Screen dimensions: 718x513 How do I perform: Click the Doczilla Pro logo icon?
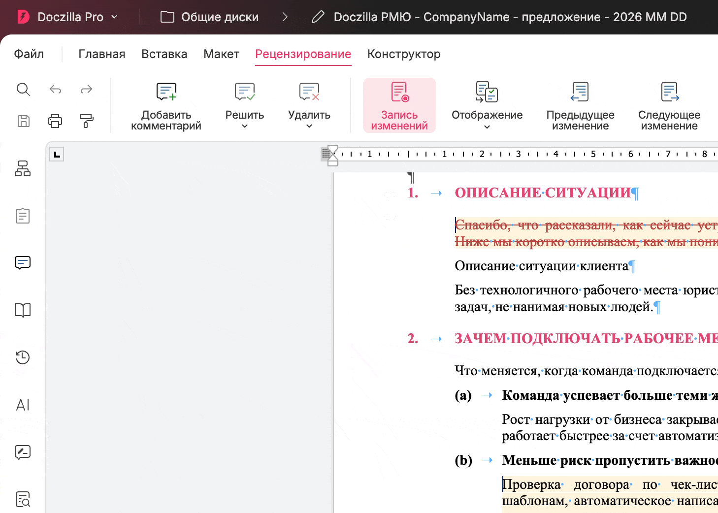23,17
